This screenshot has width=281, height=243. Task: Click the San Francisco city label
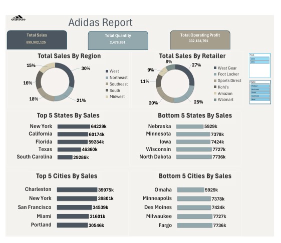coord(35,207)
